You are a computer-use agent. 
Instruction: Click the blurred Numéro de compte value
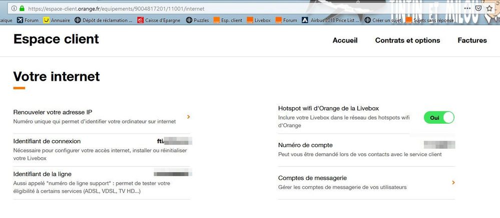439,145
